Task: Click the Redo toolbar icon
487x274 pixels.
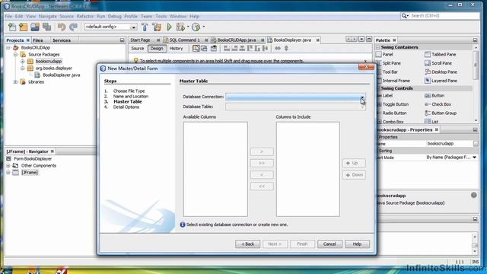Action: coord(73,27)
